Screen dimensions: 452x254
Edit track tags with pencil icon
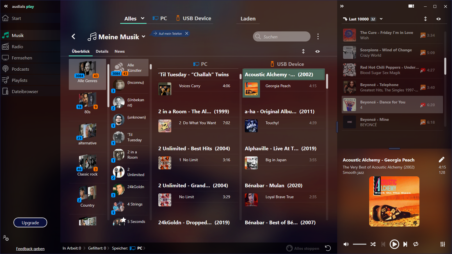(442, 160)
